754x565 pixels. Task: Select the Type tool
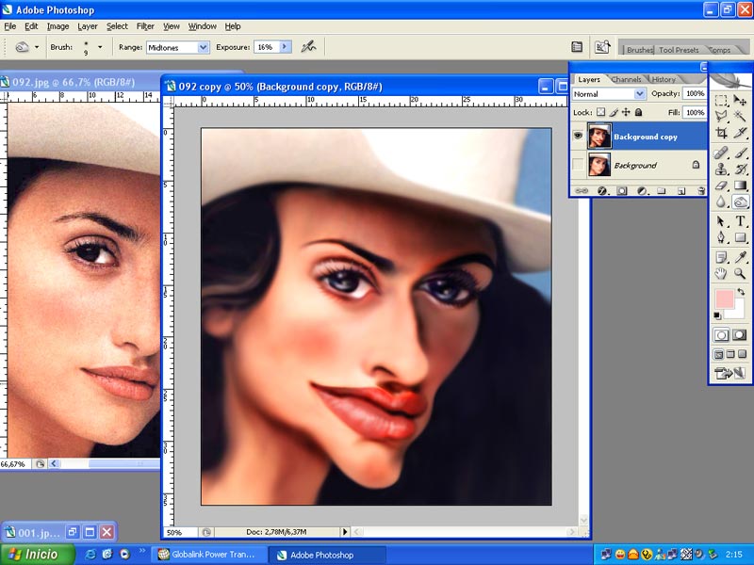(741, 220)
